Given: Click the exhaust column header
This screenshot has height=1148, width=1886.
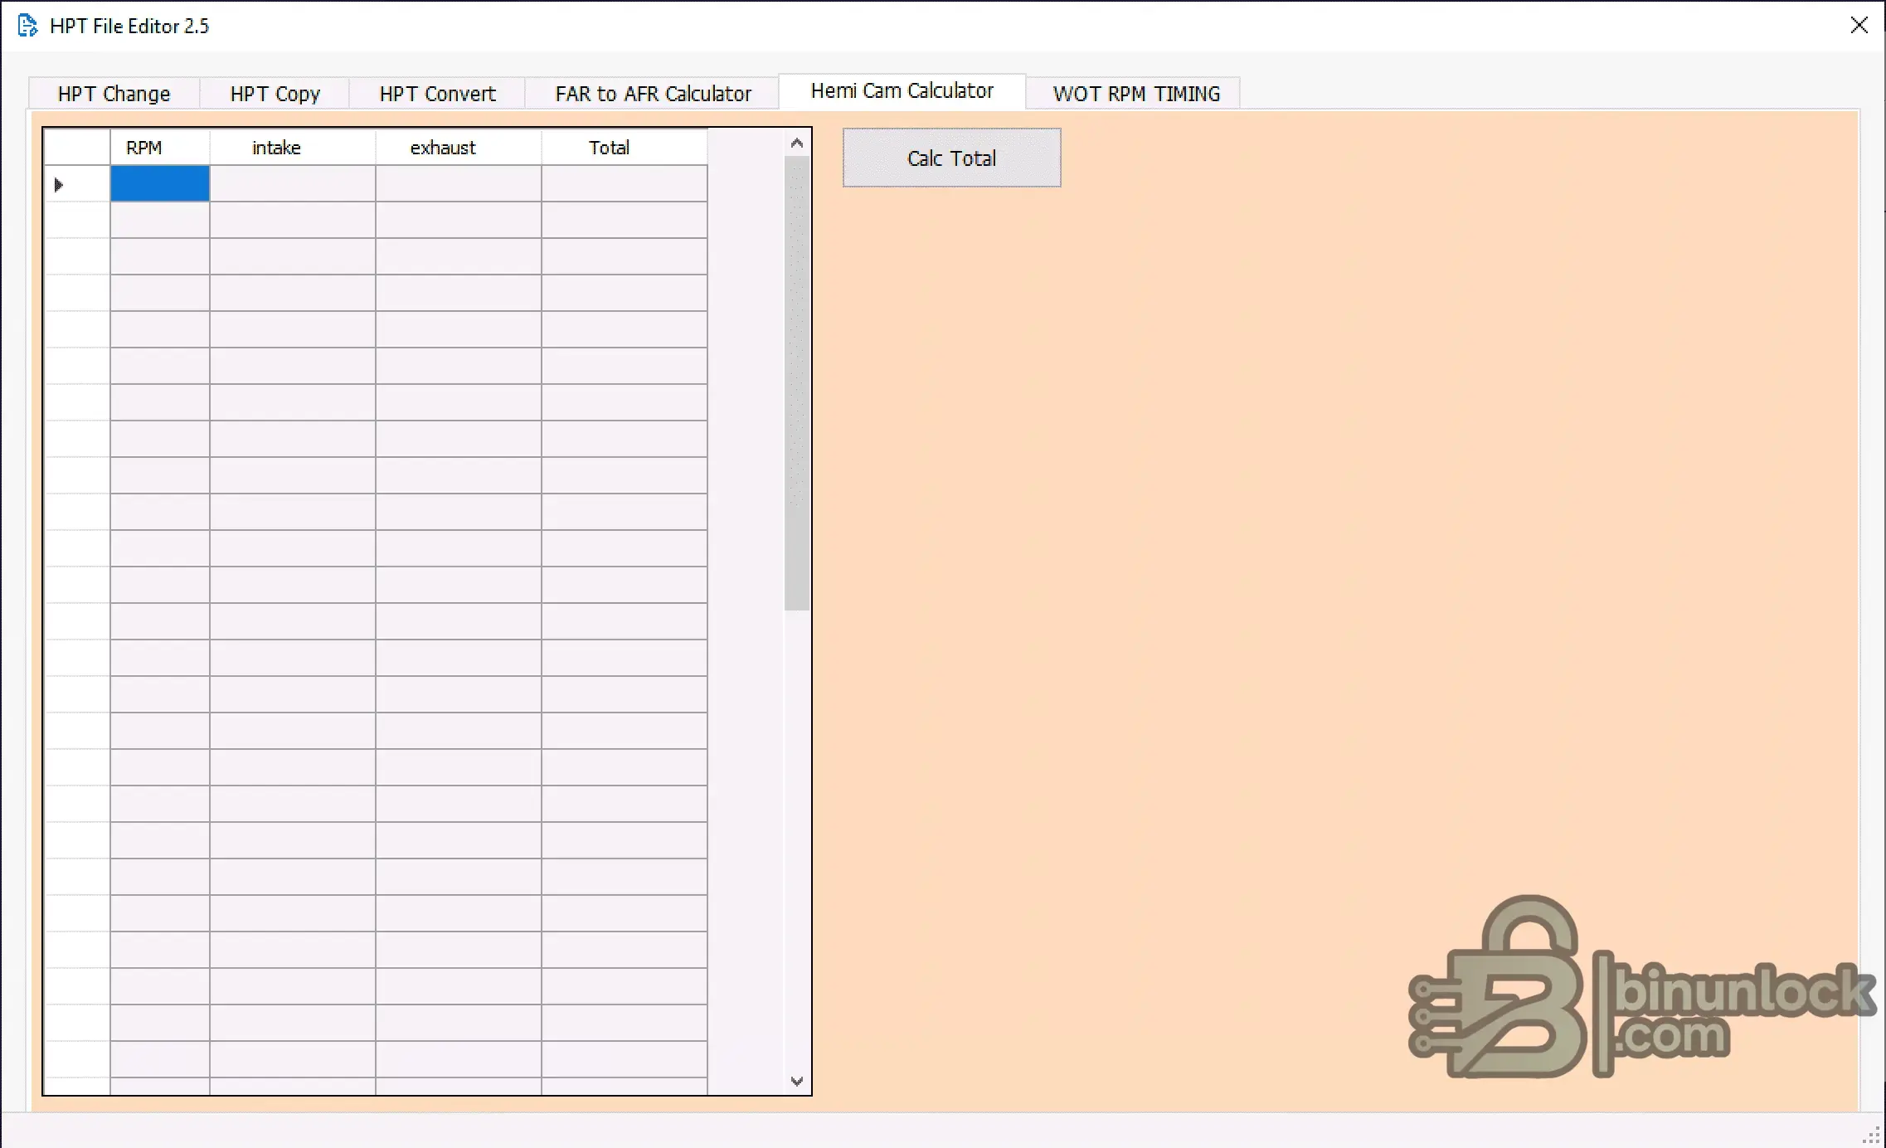Looking at the screenshot, I should 459,148.
